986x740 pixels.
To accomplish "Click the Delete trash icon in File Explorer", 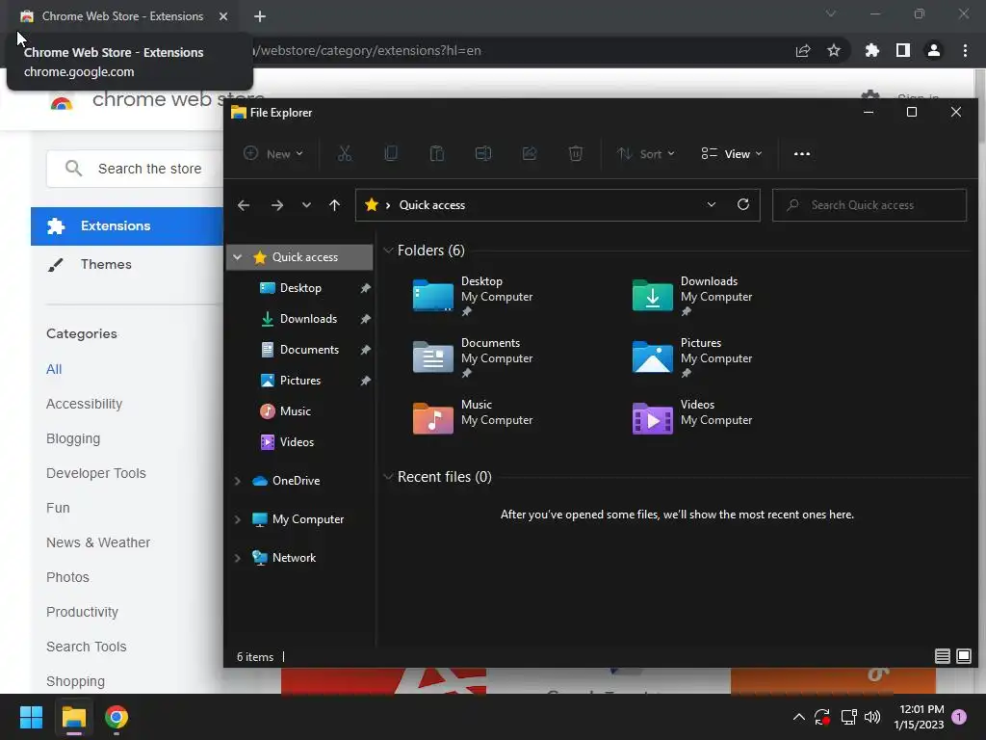I will pos(576,153).
